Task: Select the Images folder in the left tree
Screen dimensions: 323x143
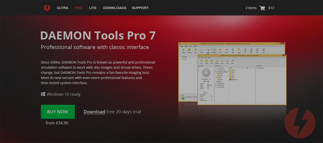Action: coord(184,57)
